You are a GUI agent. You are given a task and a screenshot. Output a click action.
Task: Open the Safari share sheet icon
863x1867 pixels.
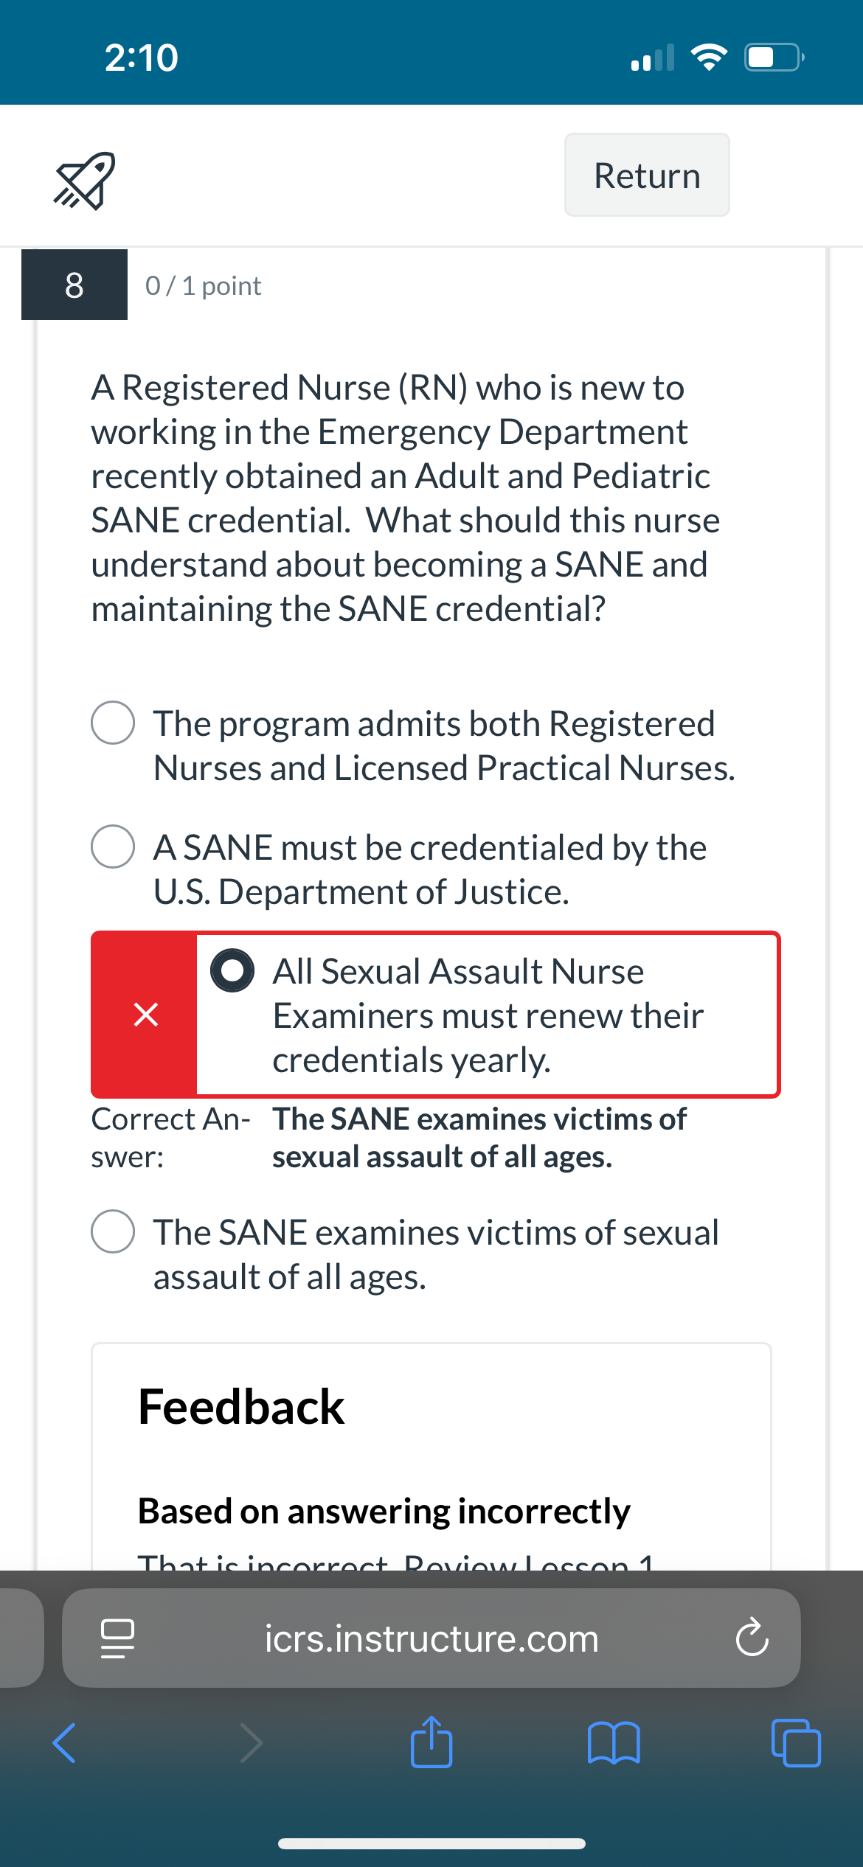click(431, 1741)
